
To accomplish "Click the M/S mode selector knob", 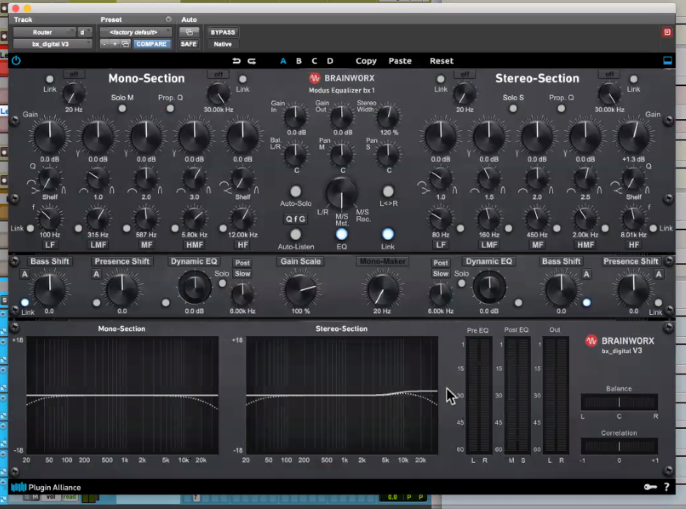I will (x=342, y=193).
